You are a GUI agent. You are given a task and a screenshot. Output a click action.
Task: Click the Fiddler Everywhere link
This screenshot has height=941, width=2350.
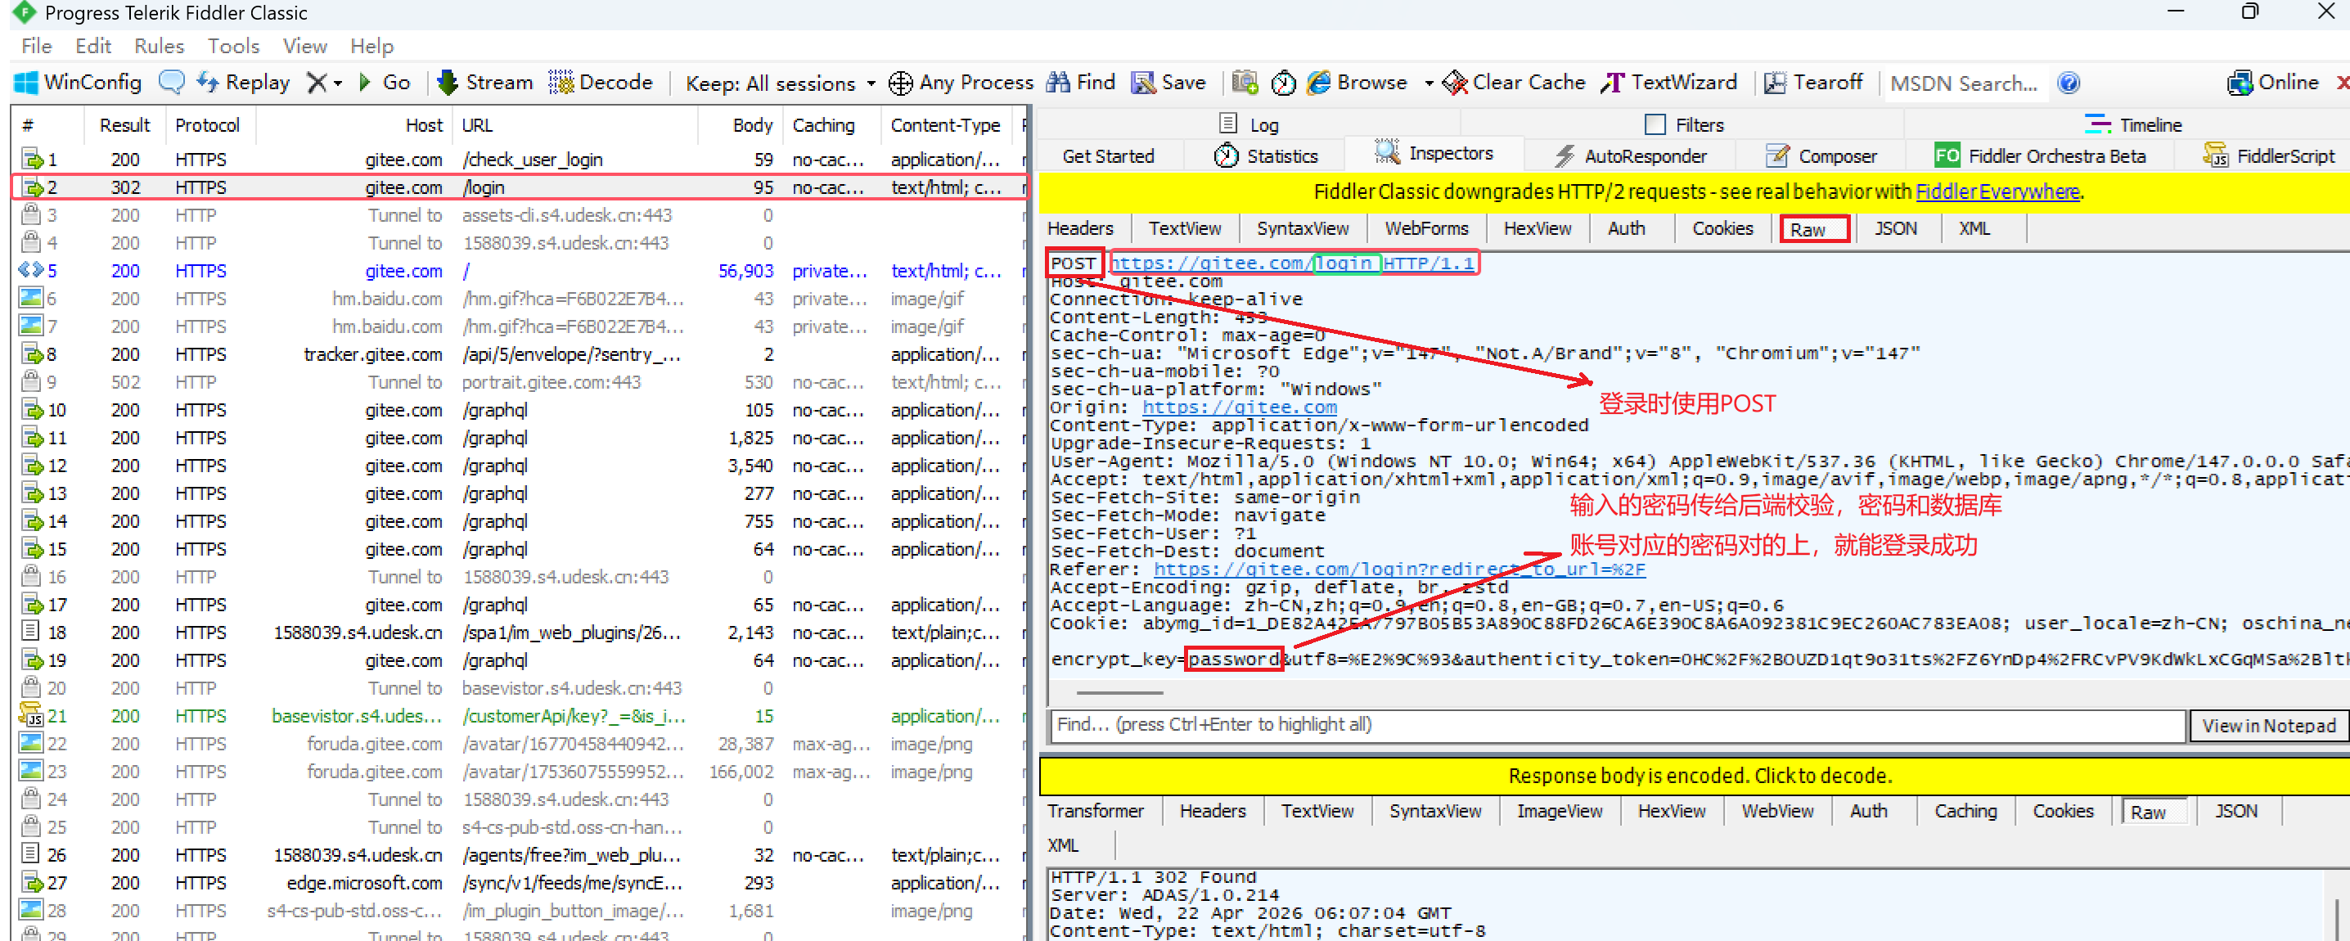(x=1997, y=191)
